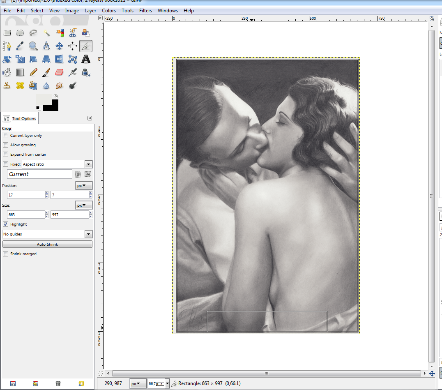Open the File menu
The image size is (442, 390).
7,11
